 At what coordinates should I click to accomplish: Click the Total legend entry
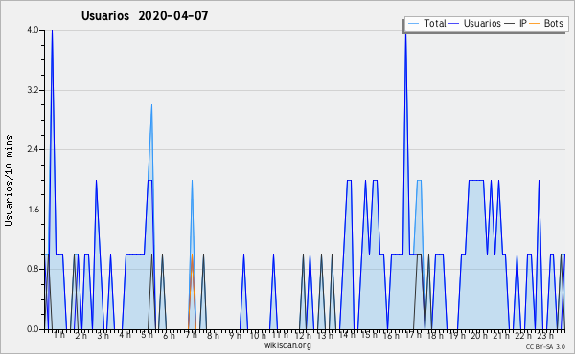427,23
